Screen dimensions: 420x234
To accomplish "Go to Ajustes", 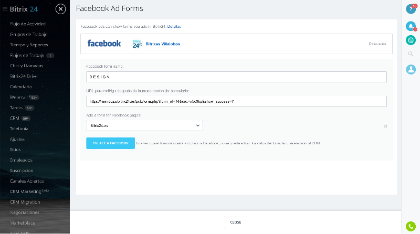I will [x=17, y=139].
